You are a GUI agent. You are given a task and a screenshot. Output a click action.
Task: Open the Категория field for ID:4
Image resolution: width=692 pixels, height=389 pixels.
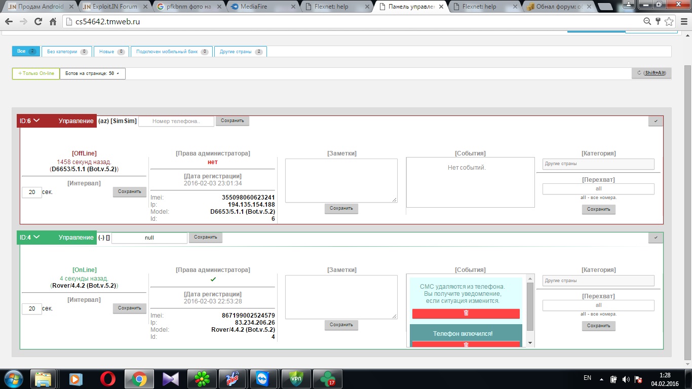tap(598, 280)
